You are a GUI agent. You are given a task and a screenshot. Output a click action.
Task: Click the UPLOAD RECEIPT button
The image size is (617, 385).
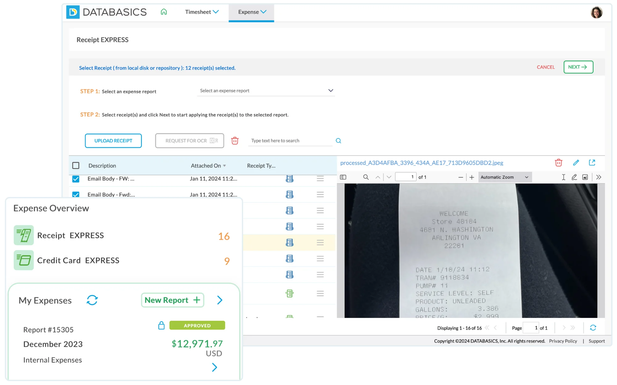pos(113,141)
